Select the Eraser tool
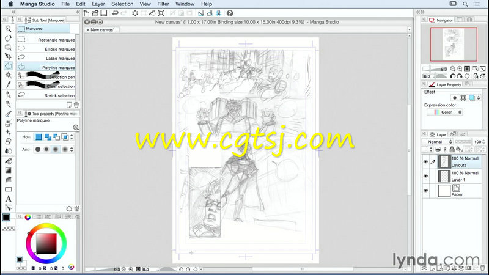The width and height of the screenshot is (489, 275). pyautogui.click(x=8, y=142)
